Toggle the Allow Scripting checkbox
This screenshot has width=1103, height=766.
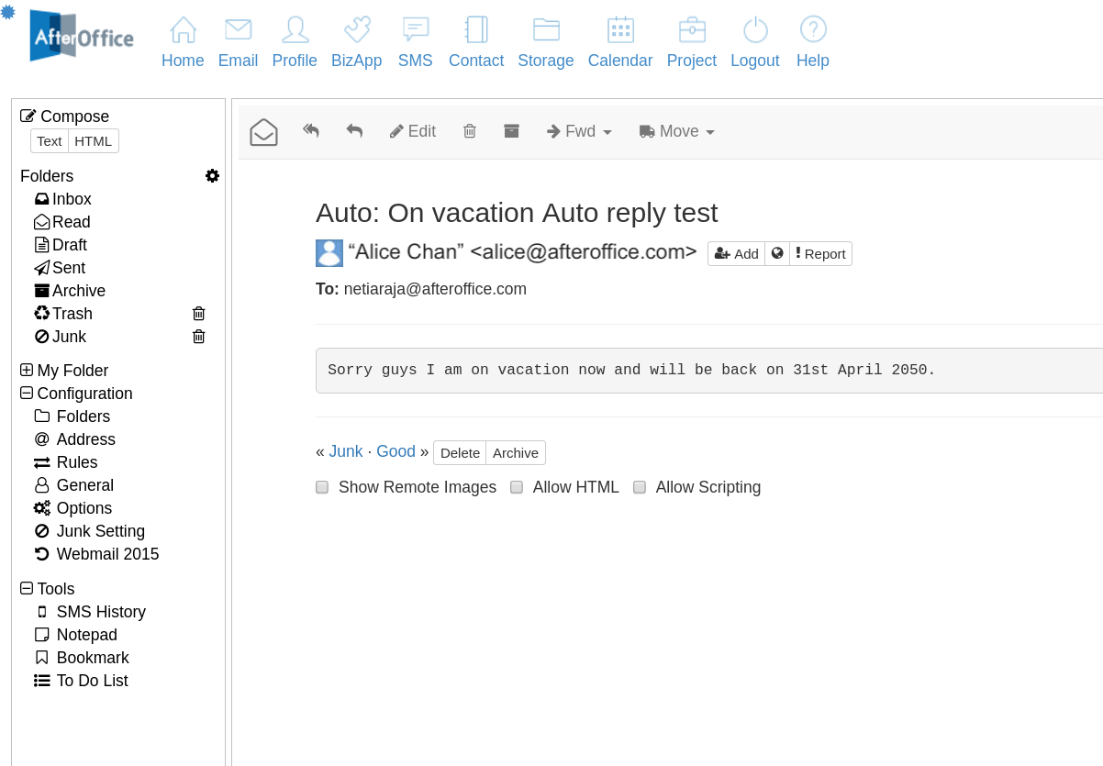coord(640,487)
